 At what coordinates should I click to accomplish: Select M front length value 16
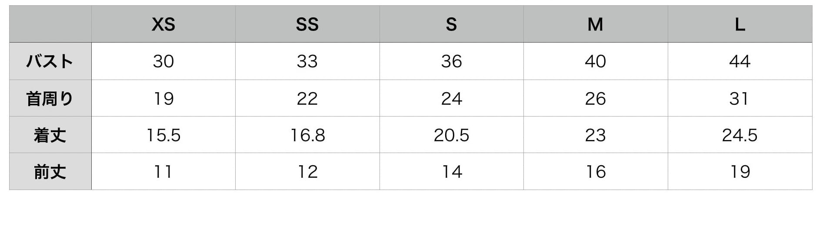[x=596, y=171]
